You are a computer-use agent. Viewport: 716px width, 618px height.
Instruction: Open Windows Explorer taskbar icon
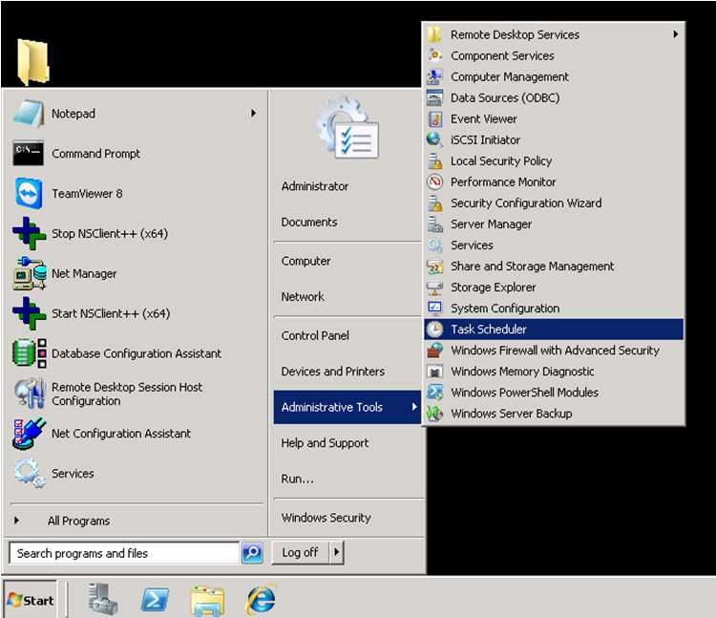click(208, 600)
